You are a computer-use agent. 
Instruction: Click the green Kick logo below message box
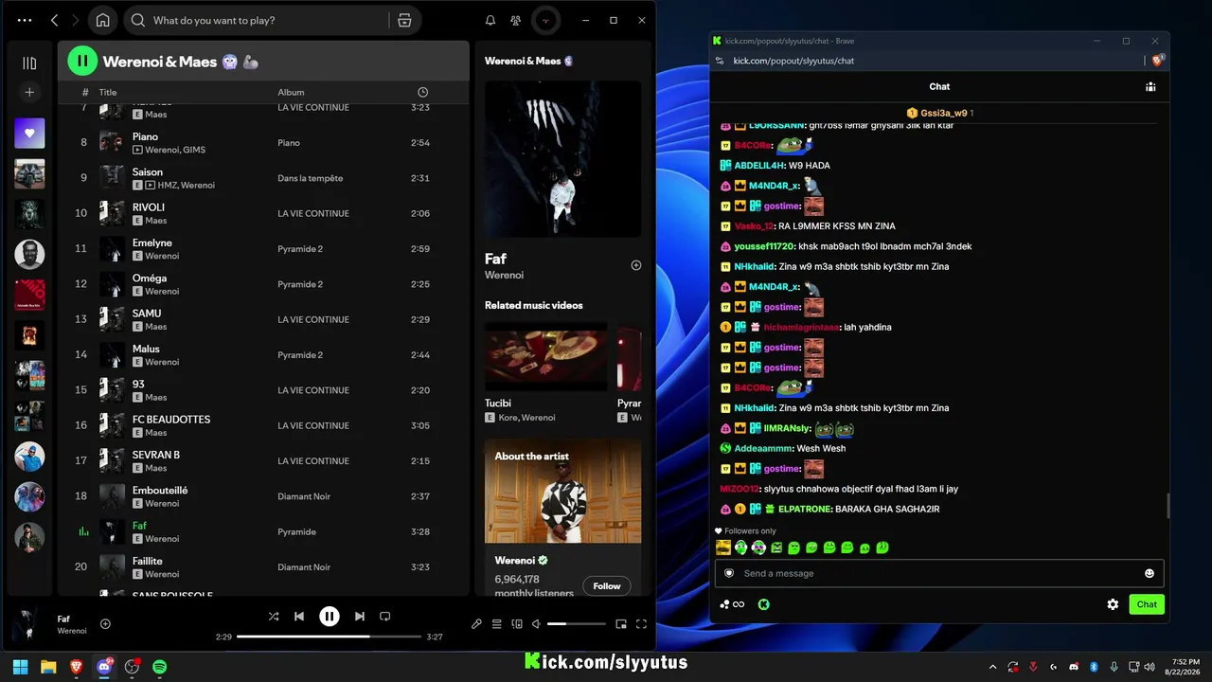[x=764, y=604]
